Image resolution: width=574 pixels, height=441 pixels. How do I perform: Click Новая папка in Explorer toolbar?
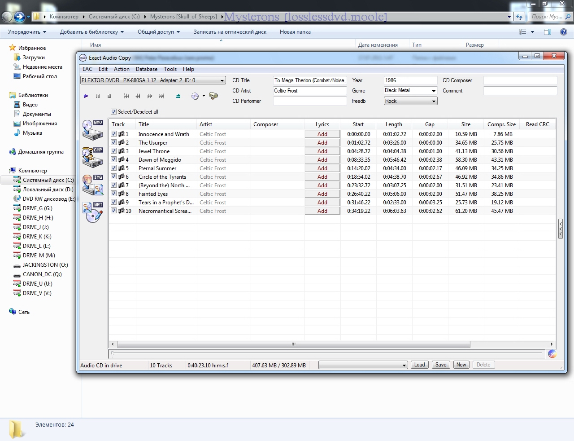[295, 32]
